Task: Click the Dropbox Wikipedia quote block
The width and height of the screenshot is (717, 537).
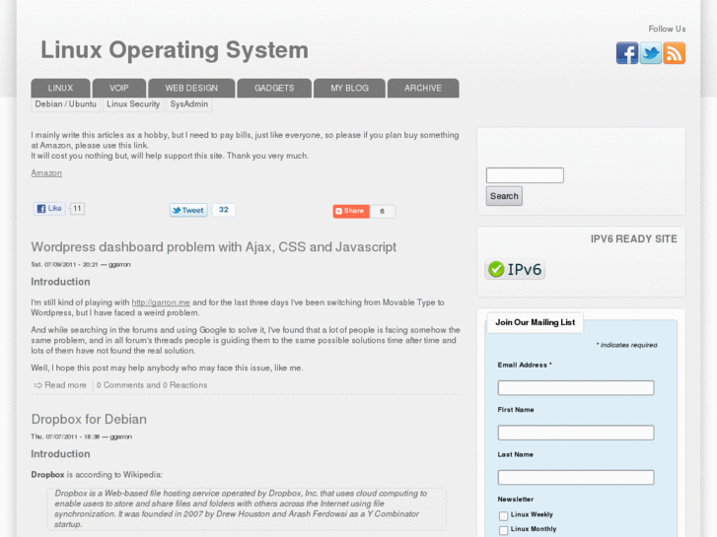Action: (x=247, y=508)
